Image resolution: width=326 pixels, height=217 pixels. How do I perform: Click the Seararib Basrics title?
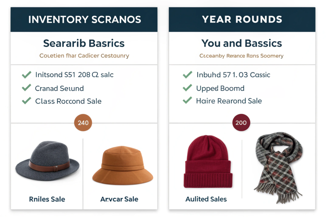84,43
